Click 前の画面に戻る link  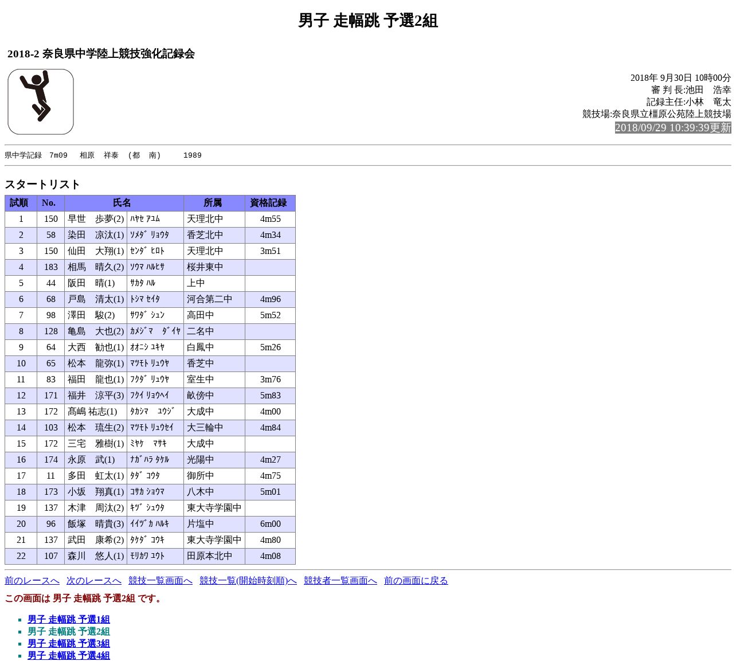point(416,581)
